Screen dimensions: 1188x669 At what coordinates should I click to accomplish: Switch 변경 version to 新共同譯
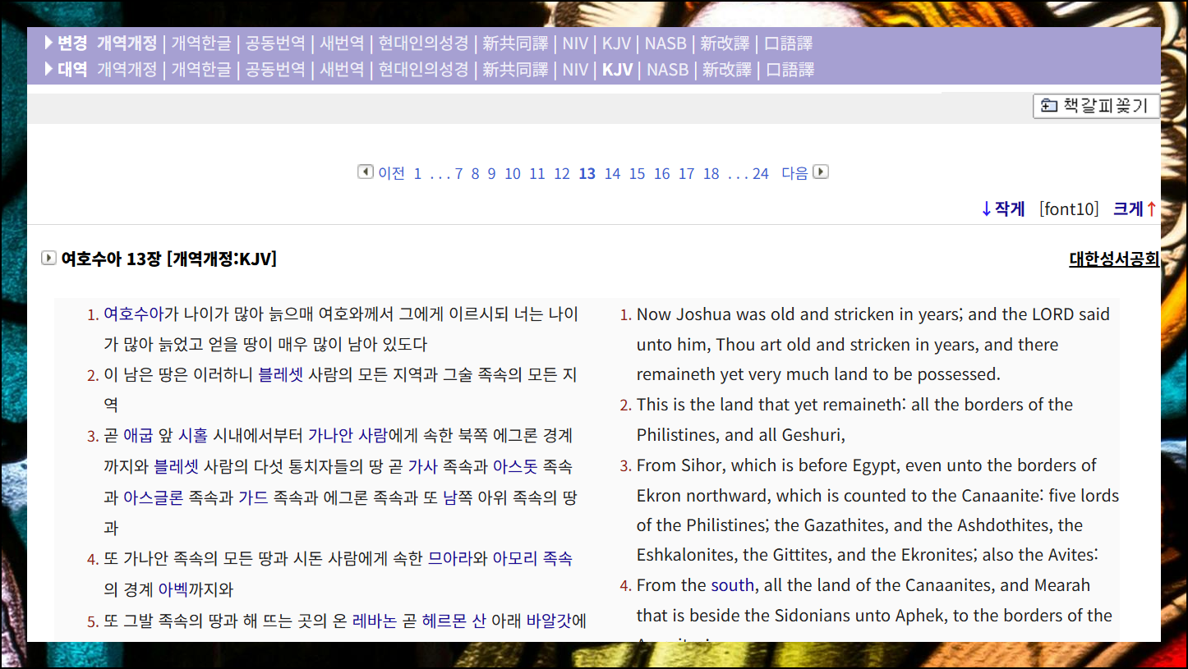(x=514, y=44)
